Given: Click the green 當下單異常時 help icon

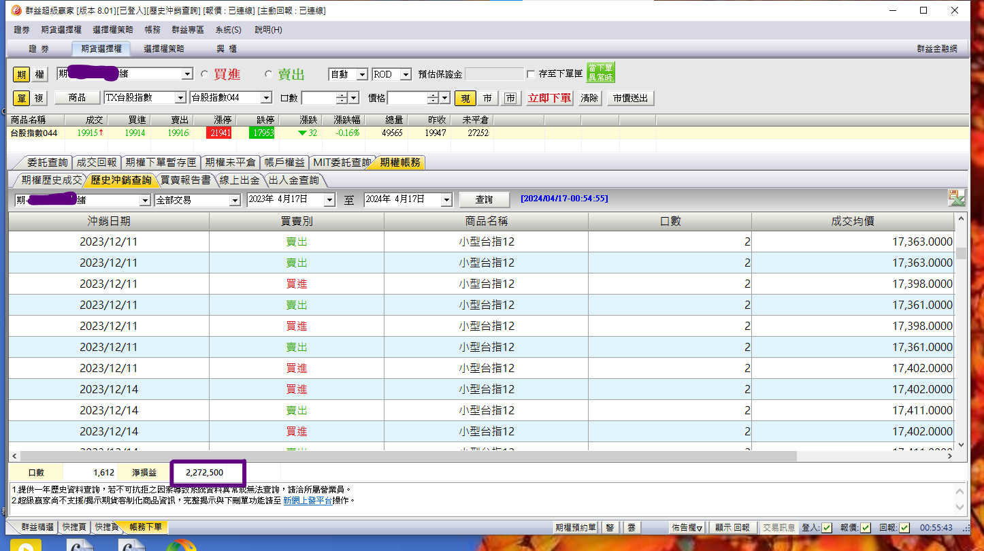Looking at the screenshot, I should point(601,73).
